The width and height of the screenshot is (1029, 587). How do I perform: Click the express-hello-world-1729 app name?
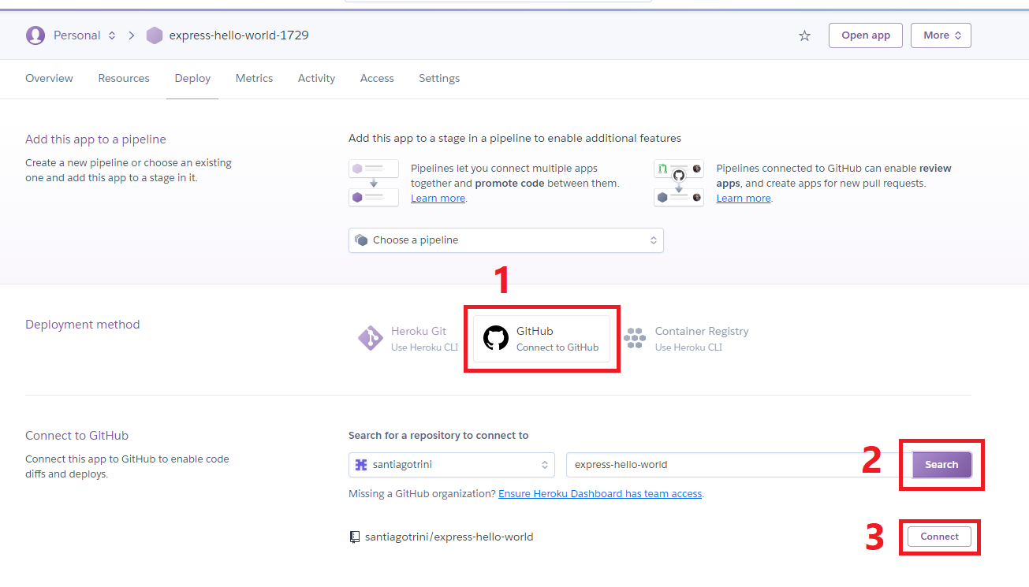(x=239, y=35)
